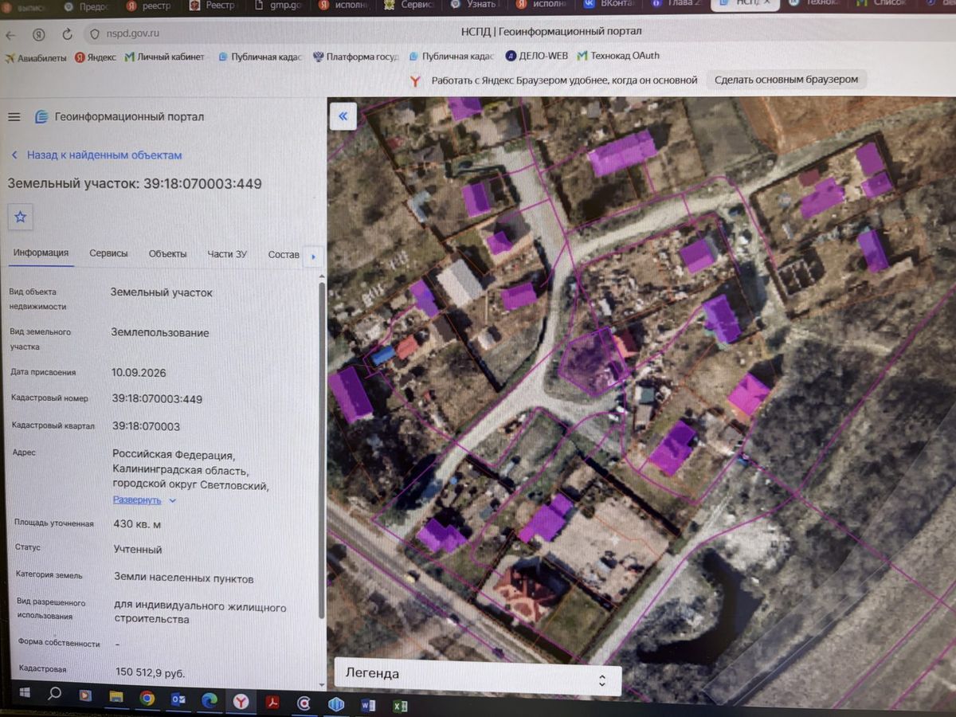This screenshot has height=717, width=956.
Task: Open the Технокад OAuth bookmark
Action: pyautogui.click(x=618, y=56)
